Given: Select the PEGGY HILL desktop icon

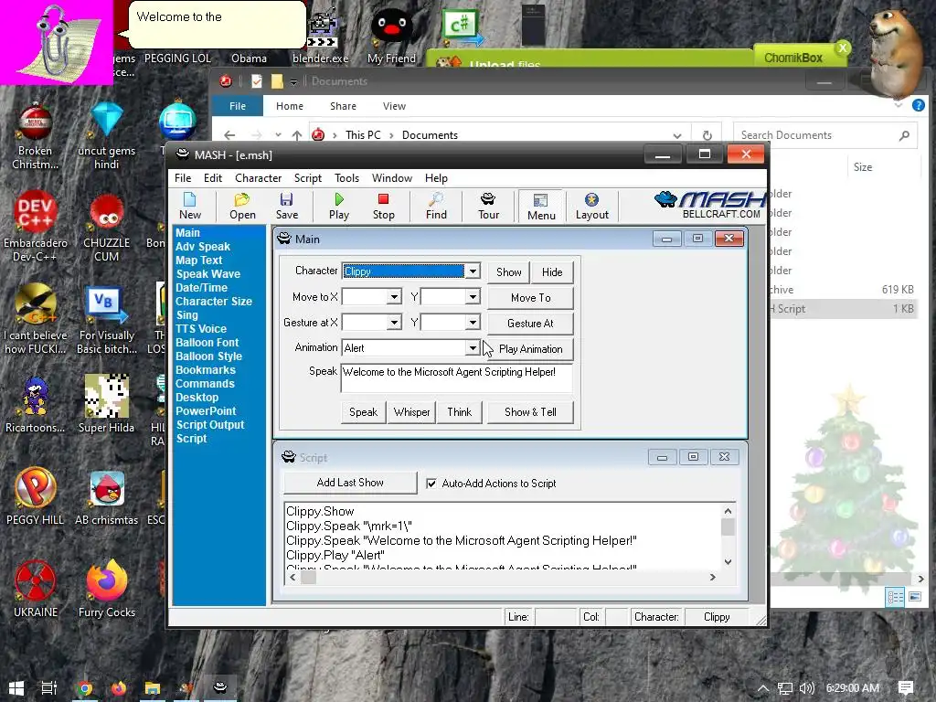Looking at the screenshot, I should click(x=36, y=496).
